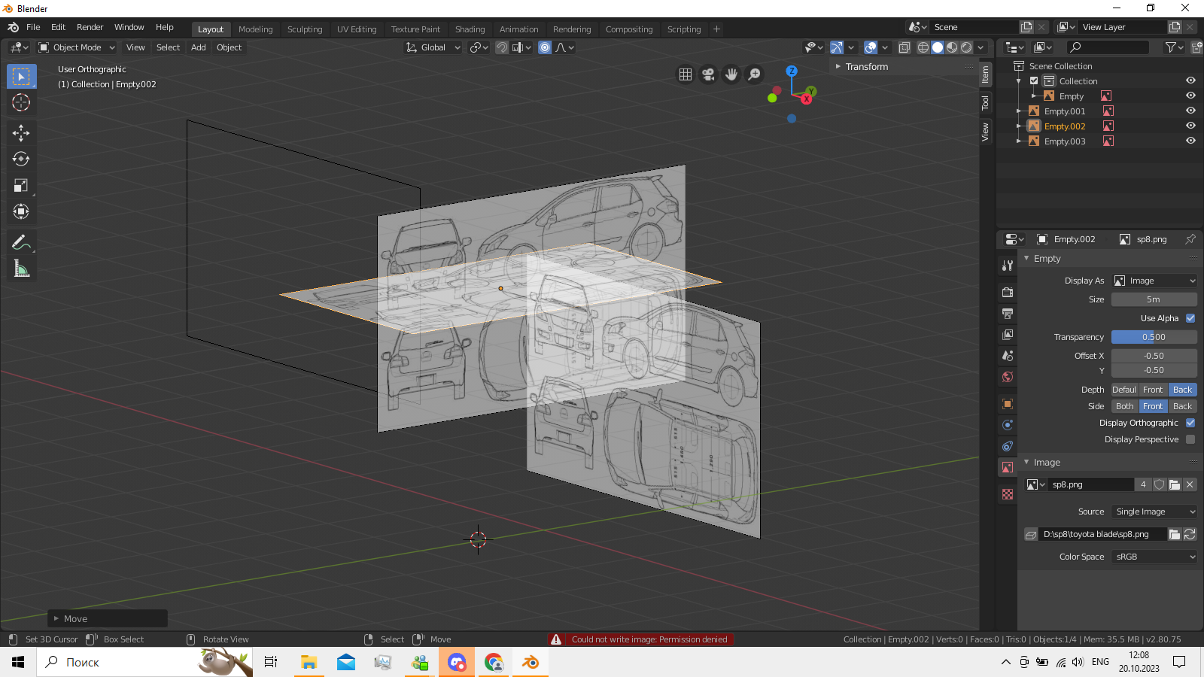Select the Transform tool
The image size is (1204, 677).
[x=21, y=211]
